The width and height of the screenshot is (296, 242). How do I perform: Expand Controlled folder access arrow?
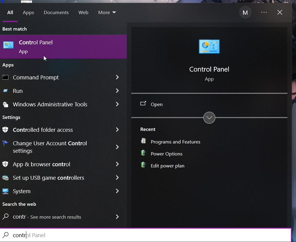pyautogui.click(x=117, y=130)
